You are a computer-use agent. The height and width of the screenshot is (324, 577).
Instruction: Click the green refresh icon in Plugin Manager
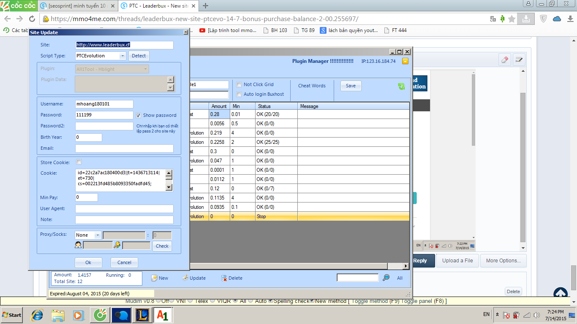pos(401,86)
